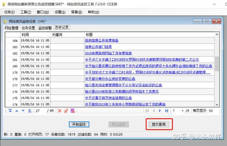Go to previous page of results

pyautogui.click(x=154, y=111)
